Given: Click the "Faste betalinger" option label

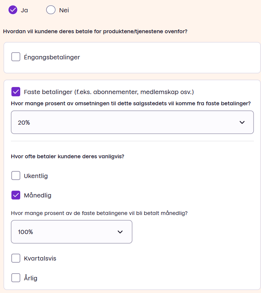Looking at the screenshot, I should (x=109, y=91).
